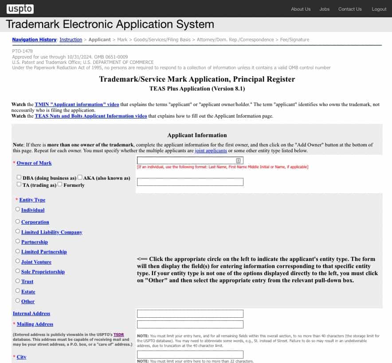Click the "Applicant" breadcrumb step text
The width and height of the screenshot is (392, 363).
99,39
